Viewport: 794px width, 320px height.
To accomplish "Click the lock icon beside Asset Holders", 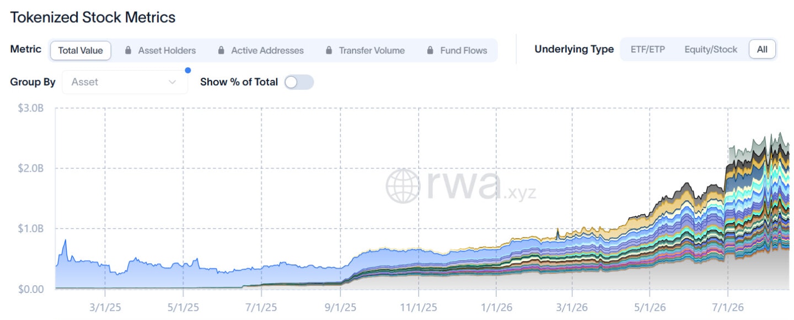I will (x=128, y=50).
